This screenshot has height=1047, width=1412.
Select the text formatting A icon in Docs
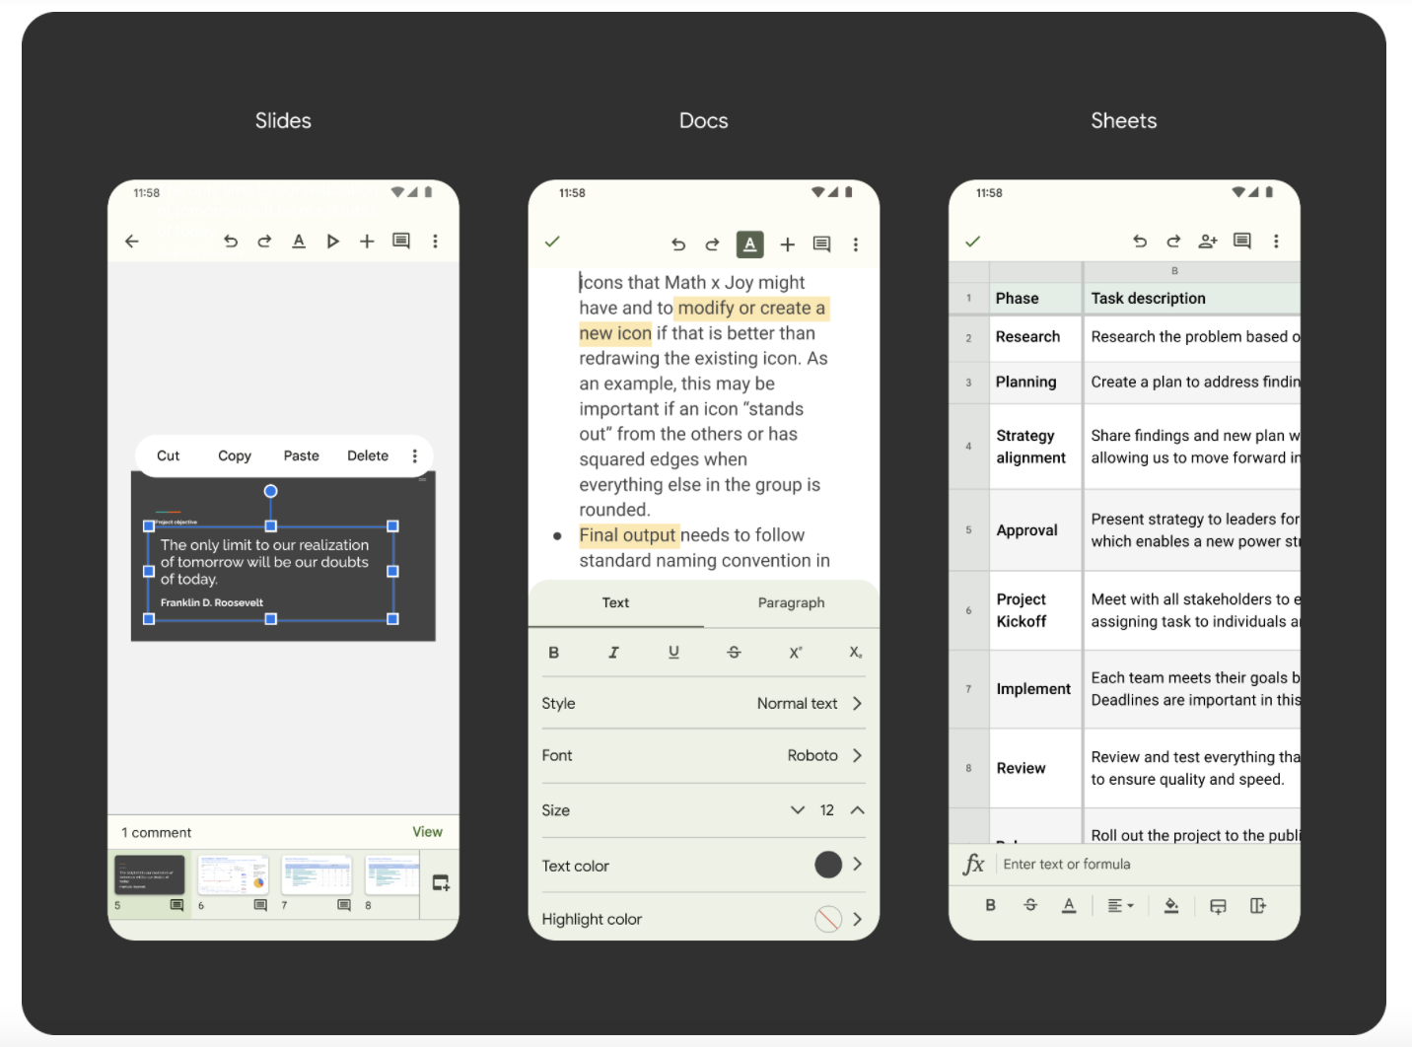[749, 244]
